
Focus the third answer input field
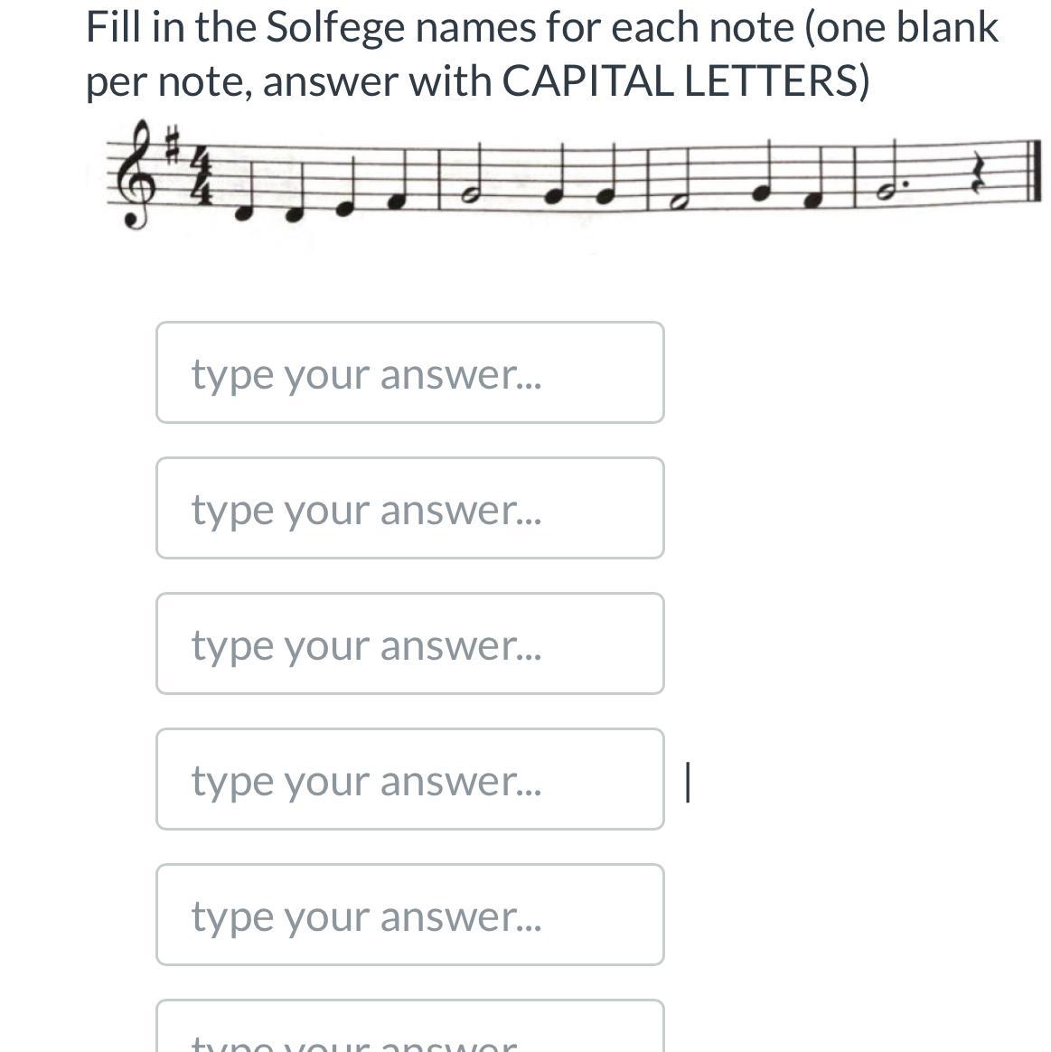pyautogui.click(x=409, y=643)
